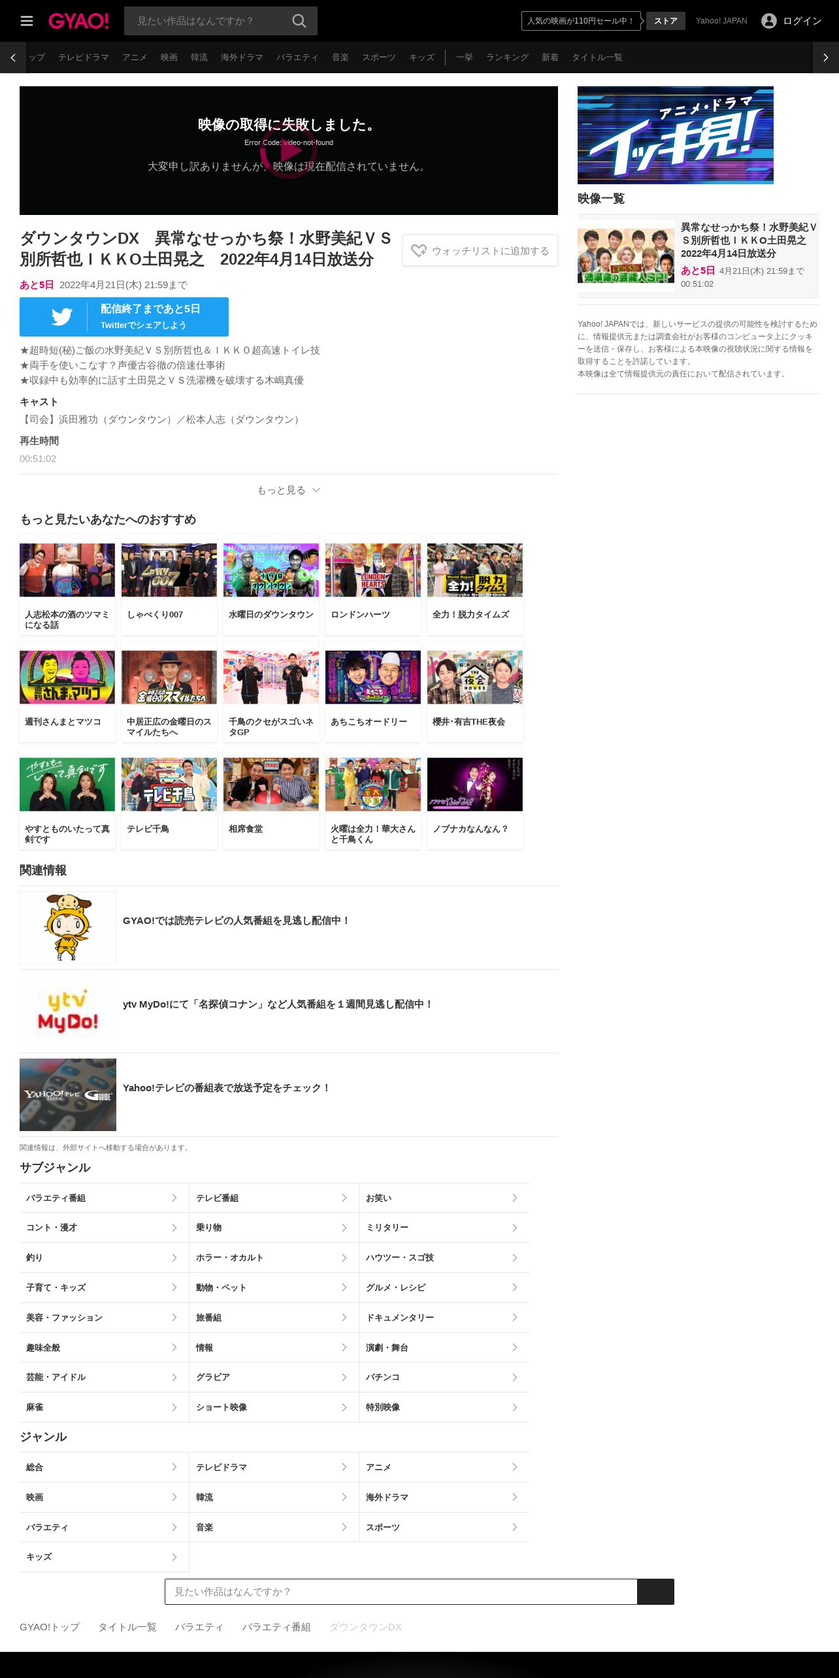The height and width of the screenshot is (1678, 839).
Task: Click 人気の映画が110円セール中 banner
Action: tap(581, 21)
